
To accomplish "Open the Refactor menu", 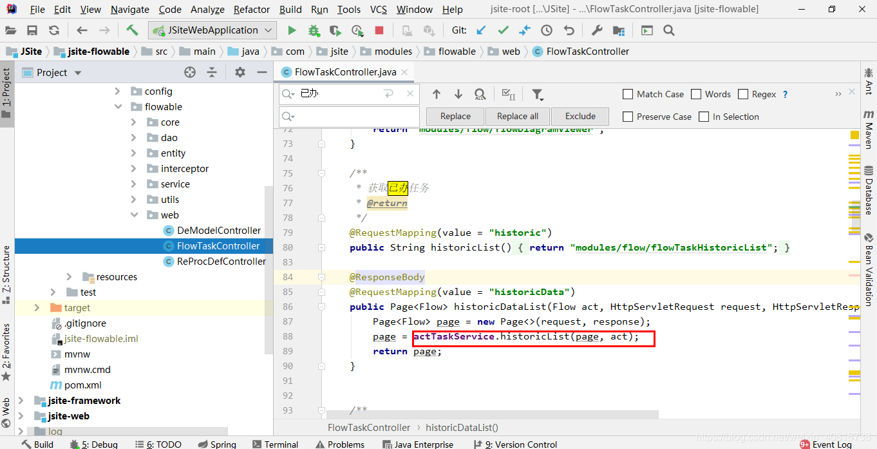I will point(252,10).
